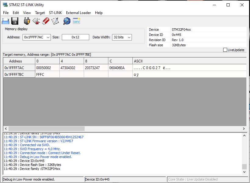Click the Connect Under Reset log line
Image resolution: width=250 pixels, height=183 pixels.
pyautogui.click(x=42, y=153)
